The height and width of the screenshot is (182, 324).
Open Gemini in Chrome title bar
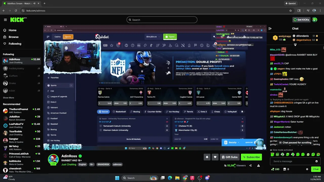290,4
